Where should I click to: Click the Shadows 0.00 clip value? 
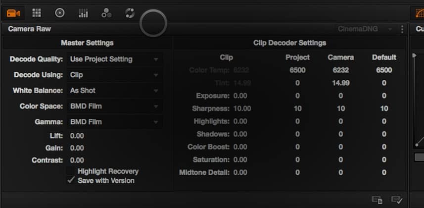240,134
